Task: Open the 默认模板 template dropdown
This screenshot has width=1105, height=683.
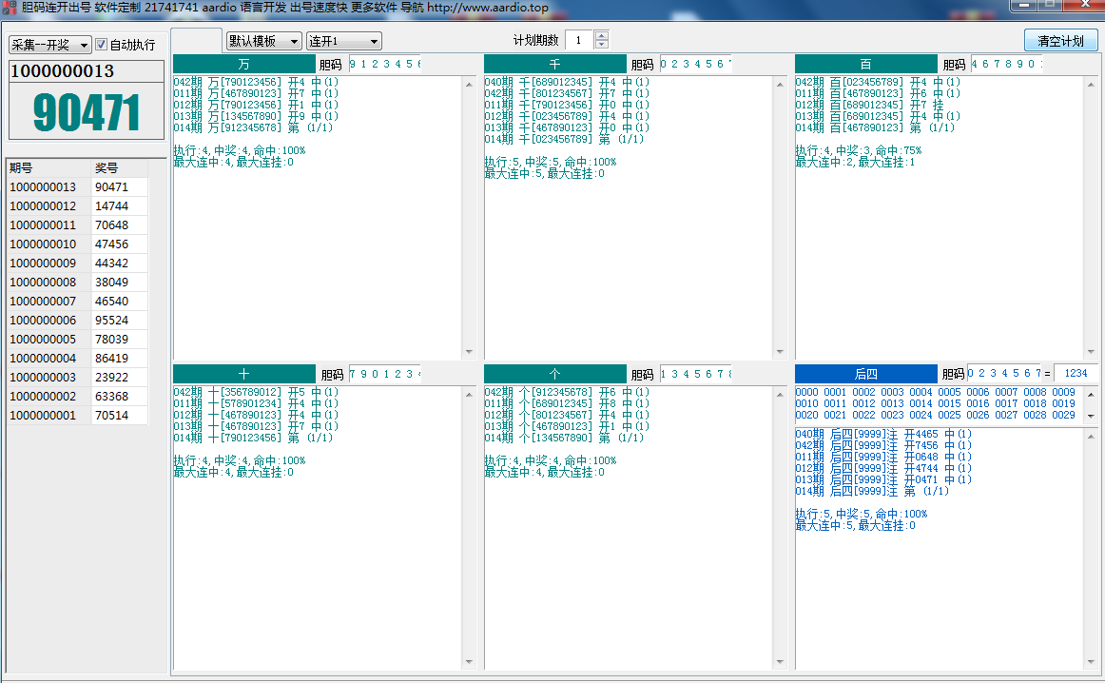Action: pyautogui.click(x=263, y=41)
